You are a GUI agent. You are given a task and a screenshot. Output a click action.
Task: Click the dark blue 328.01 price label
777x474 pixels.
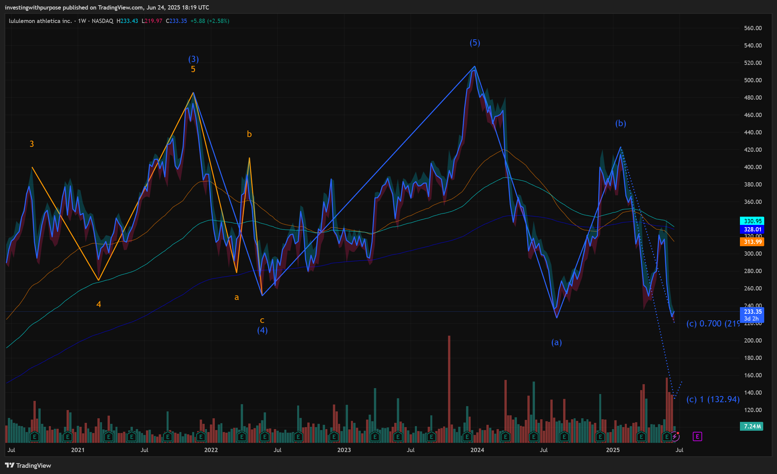click(752, 229)
